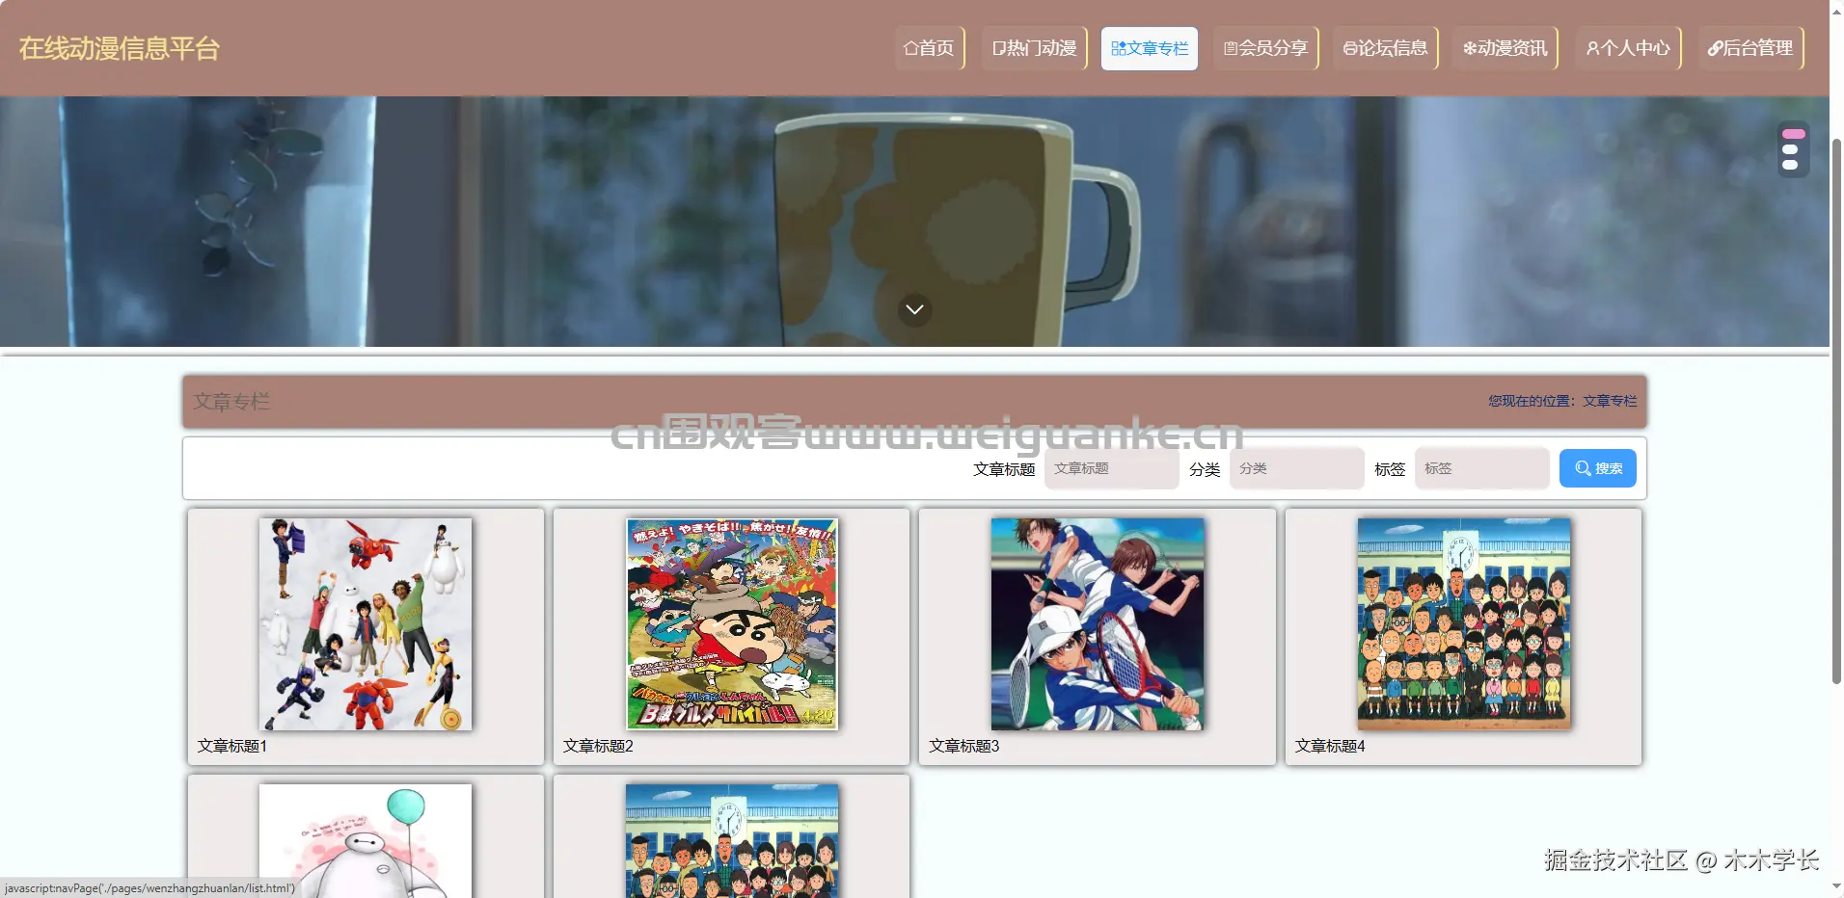Open the 文章标题1 Big Hero 6 thumbnail

tap(366, 624)
